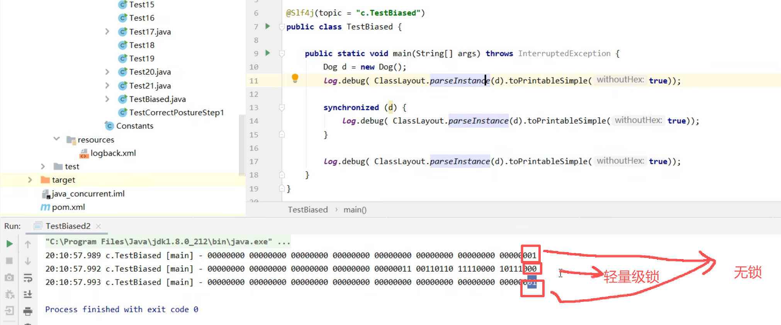This screenshot has height=325, width=781.
Task: Open Test16 class in project tree
Action: pyautogui.click(x=141, y=18)
